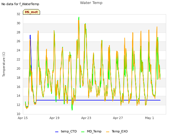Click the 18 y-axis tick label

click(18, 78)
